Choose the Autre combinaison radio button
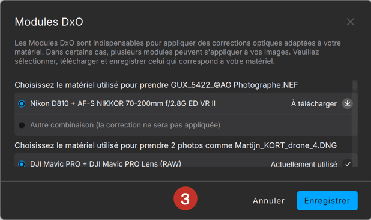Image resolution: width=371 pixels, height=220 pixels. (x=22, y=125)
